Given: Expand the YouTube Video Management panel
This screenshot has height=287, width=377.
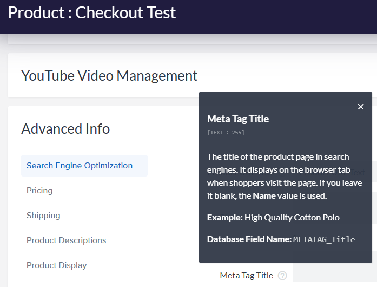Looking at the screenshot, I should pyautogui.click(x=109, y=76).
